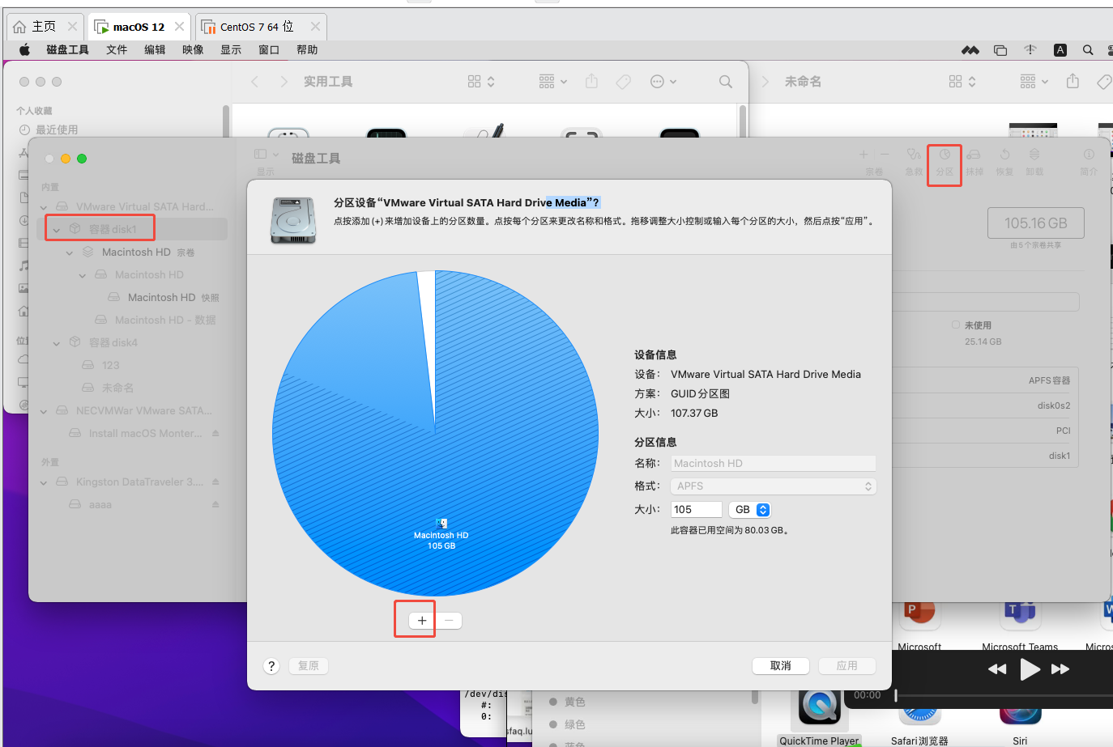
Task: Click the 大小 field showing 105
Action: point(696,509)
